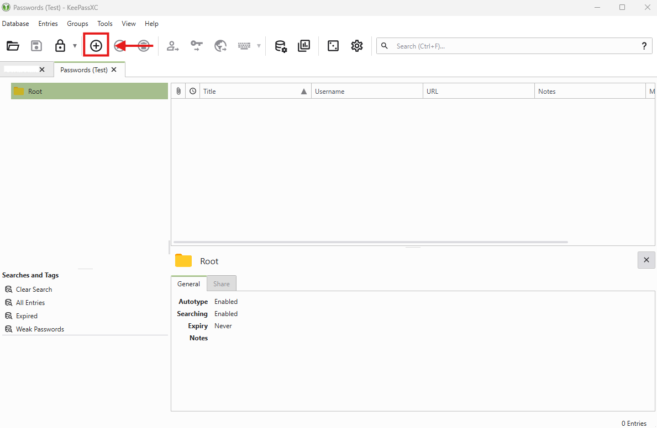
Task: Select the Root group in tree
Action: (x=35, y=92)
